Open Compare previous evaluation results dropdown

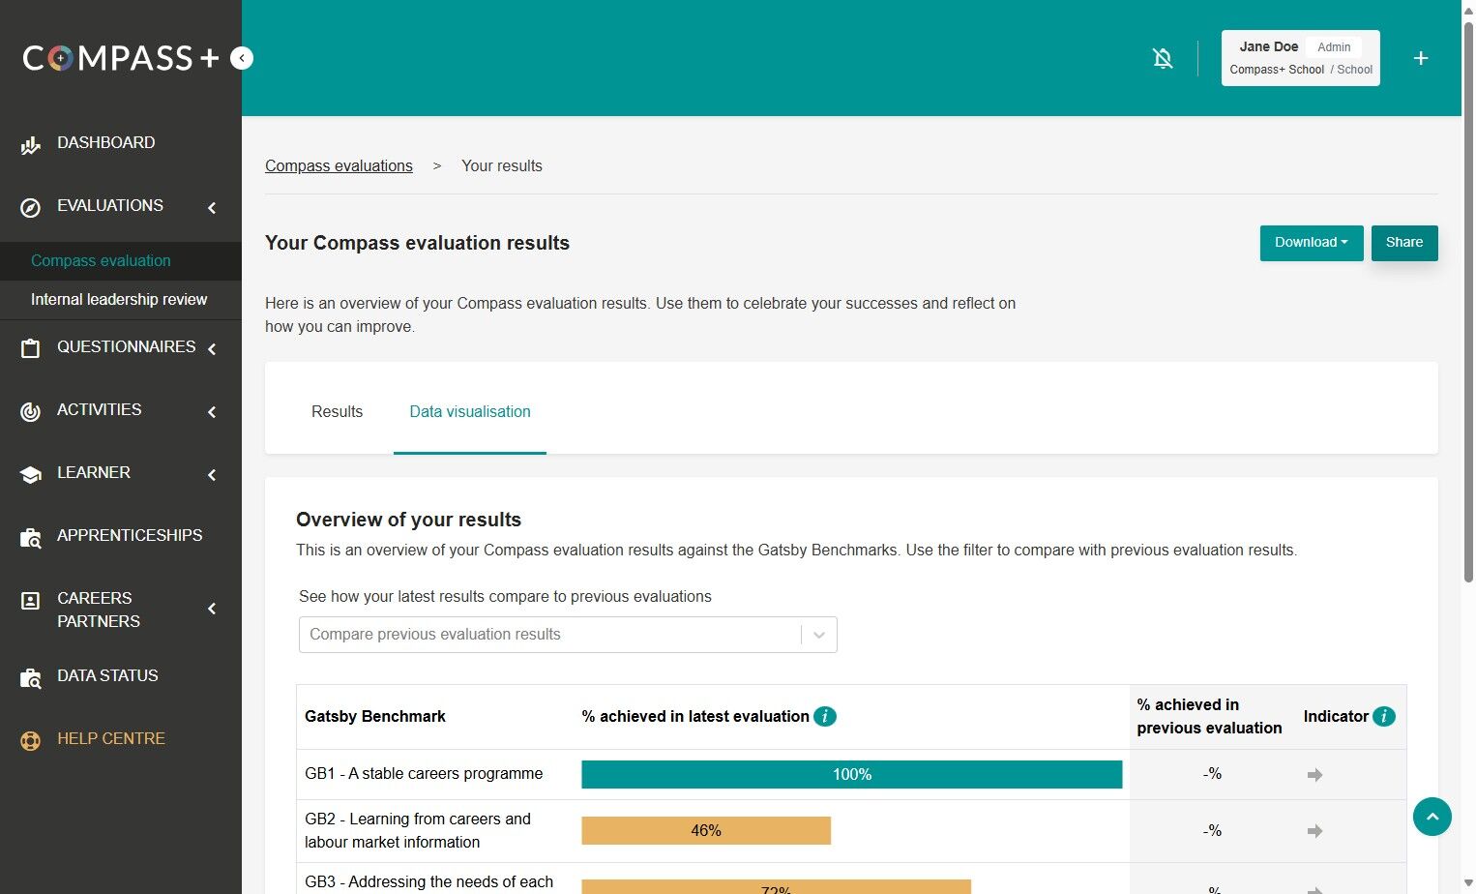click(x=568, y=635)
